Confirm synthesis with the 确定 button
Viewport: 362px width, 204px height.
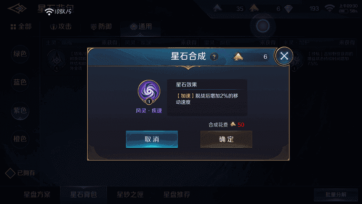(226, 139)
